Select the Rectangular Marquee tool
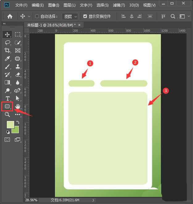 point(18,35)
